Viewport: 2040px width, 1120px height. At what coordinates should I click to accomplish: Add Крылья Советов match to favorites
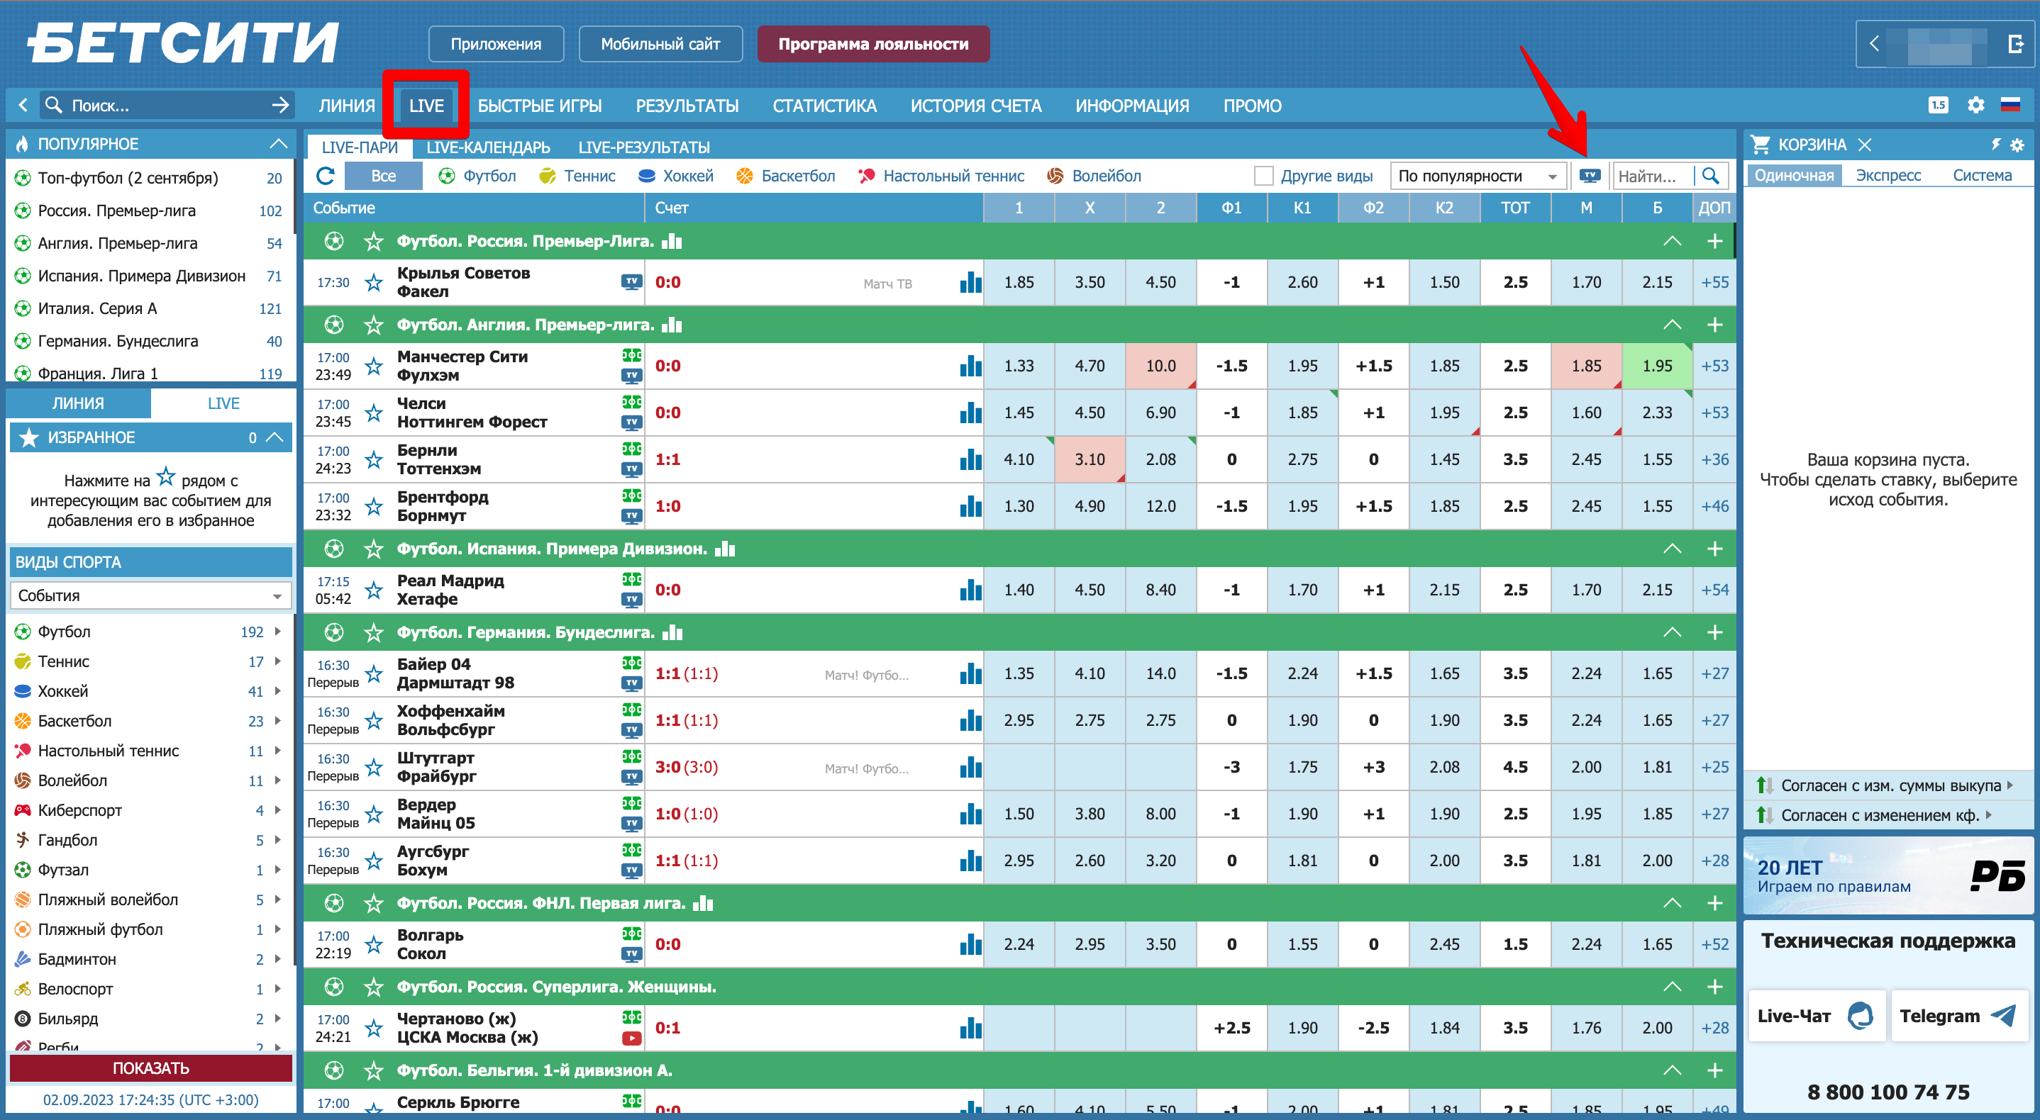click(x=373, y=283)
